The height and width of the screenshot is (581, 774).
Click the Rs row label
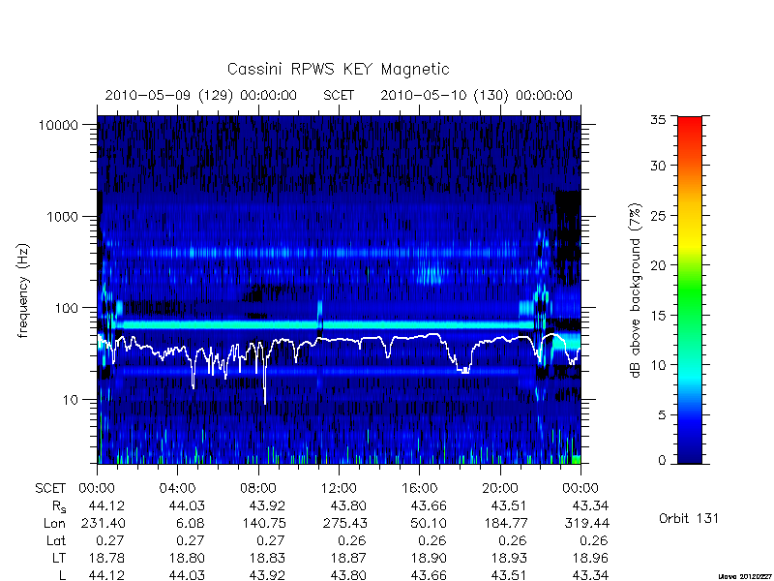59,506
